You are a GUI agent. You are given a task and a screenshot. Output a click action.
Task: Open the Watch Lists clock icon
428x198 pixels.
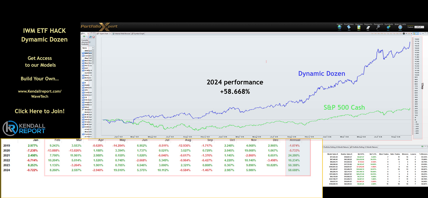pyautogui.click(x=400, y=28)
